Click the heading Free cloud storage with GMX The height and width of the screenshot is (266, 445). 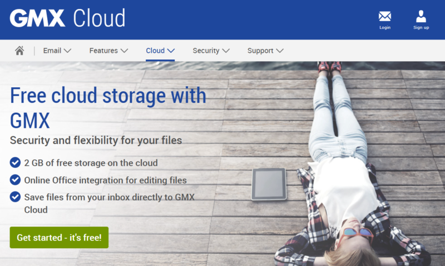point(108,108)
